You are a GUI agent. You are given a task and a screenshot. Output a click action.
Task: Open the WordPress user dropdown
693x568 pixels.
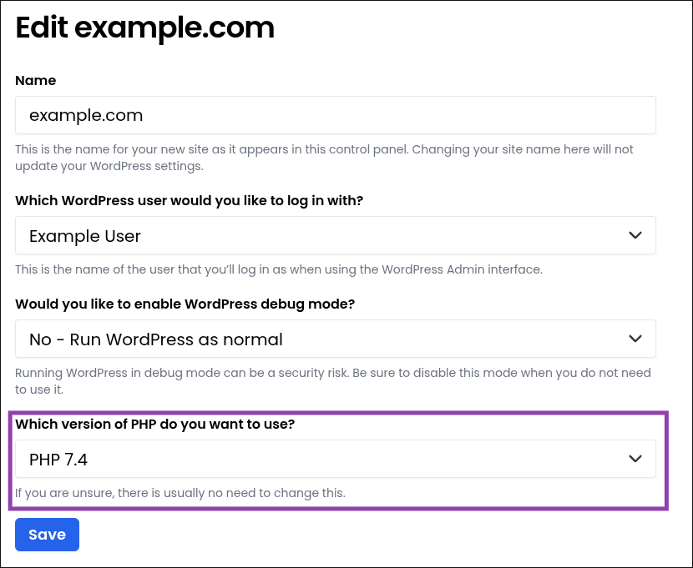[x=334, y=236]
